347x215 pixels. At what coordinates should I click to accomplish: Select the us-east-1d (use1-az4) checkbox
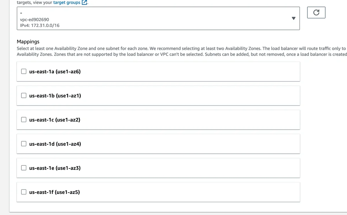[x=24, y=144]
